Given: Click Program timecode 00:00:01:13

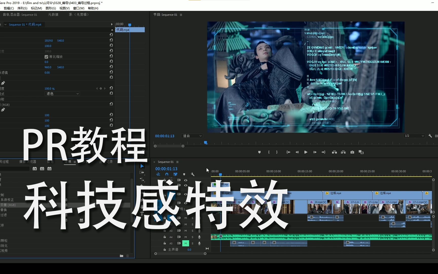Looking at the screenshot, I should tap(165, 136).
